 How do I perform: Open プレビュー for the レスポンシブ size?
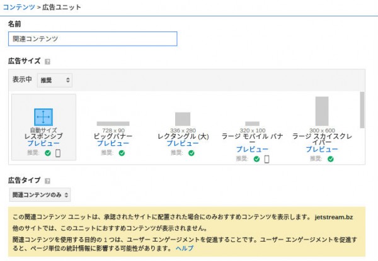pyautogui.click(x=43, y=143)
